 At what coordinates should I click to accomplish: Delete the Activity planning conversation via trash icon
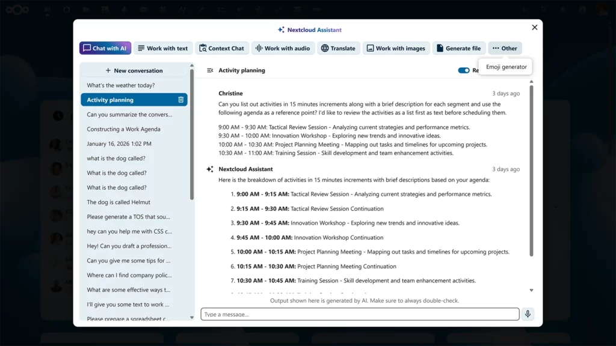pyautogui.click(x=181, y=100)
